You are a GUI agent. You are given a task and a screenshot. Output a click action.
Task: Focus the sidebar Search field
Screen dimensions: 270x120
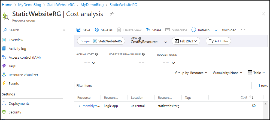click(31, 30)
